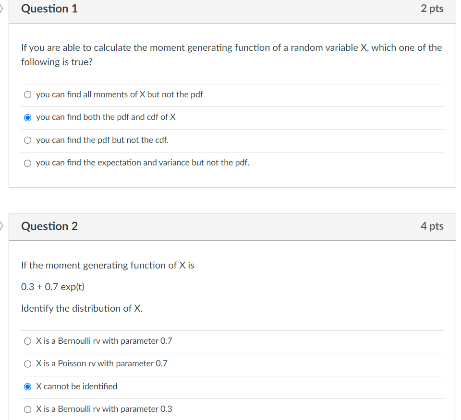Click the Question 1 prompt about moment generating functions
This screenshot has width=461, height=420.
[x=230, y=54]
